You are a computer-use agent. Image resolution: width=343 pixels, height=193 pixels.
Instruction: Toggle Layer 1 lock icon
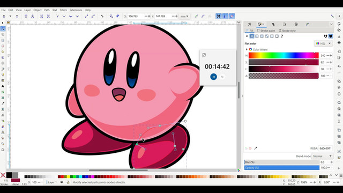pos(68,182)
